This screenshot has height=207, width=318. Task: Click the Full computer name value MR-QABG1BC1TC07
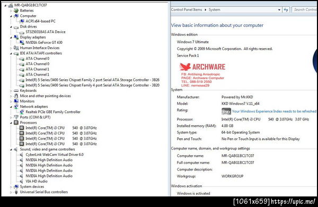[x=237, y=163]
